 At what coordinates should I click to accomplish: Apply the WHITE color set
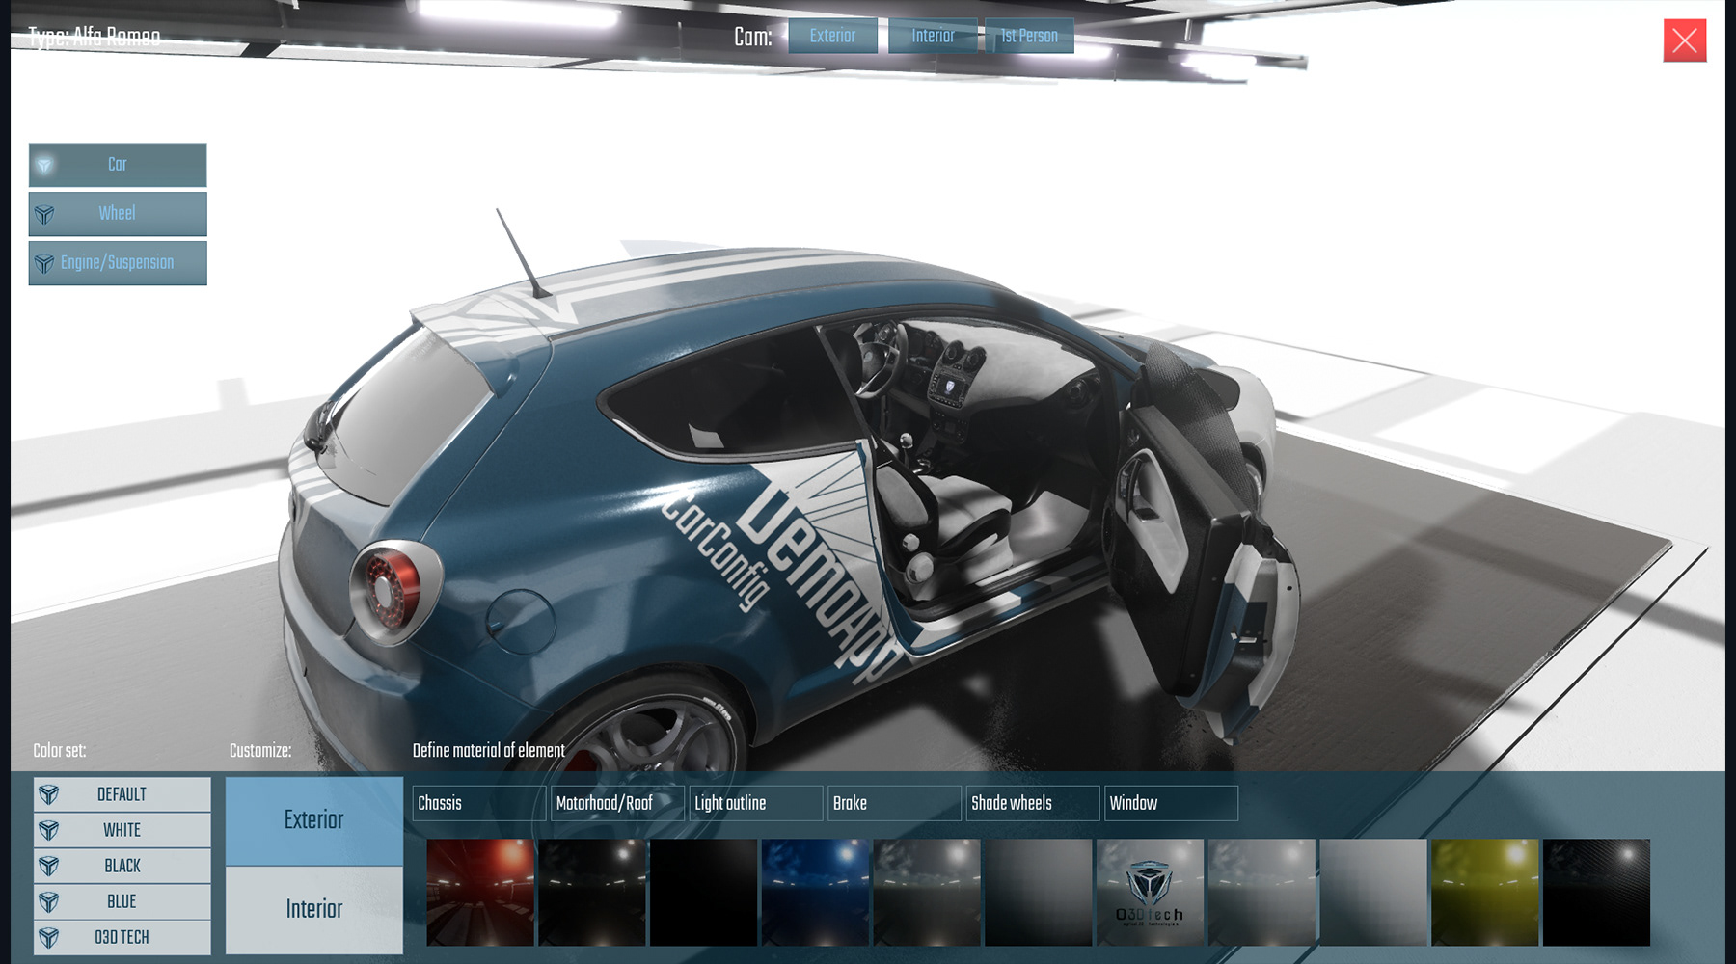click(x=122, y=830)
